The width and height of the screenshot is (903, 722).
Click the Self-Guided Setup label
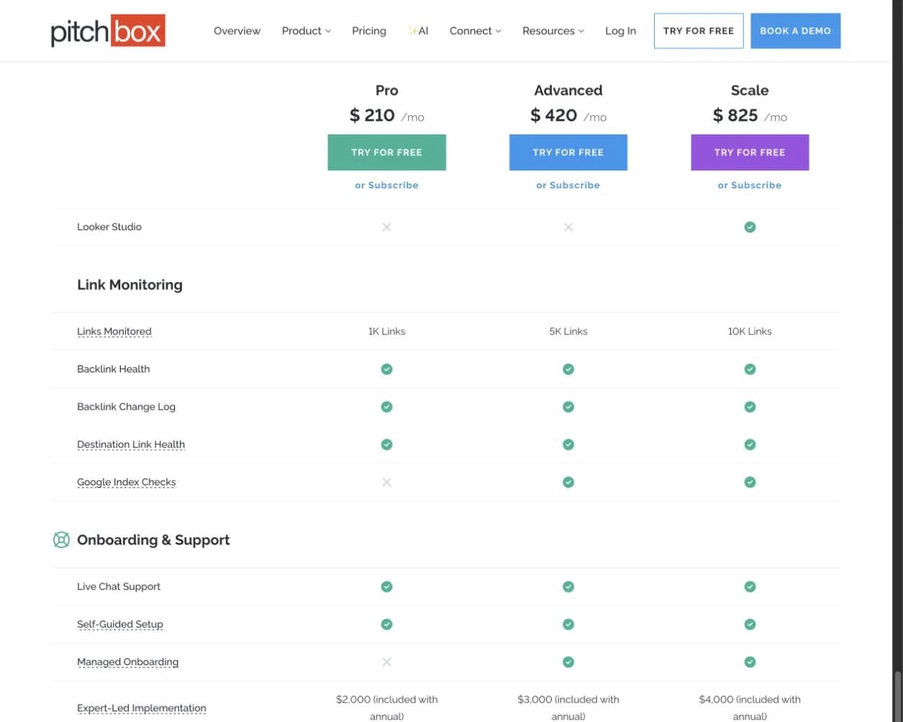120,624
